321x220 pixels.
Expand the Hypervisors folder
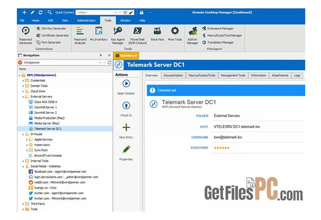click(x=27, y=145)
